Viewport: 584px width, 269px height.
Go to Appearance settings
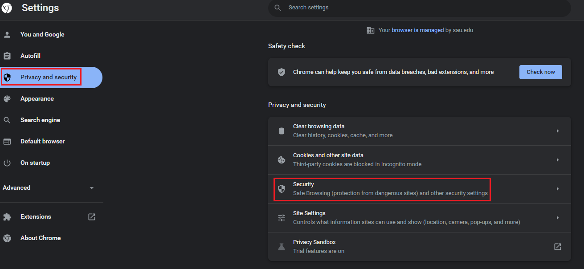pyautogui.click(x=37, y=99)
